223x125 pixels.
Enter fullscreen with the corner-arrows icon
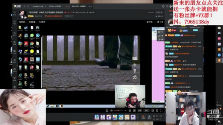coord(161,110)
